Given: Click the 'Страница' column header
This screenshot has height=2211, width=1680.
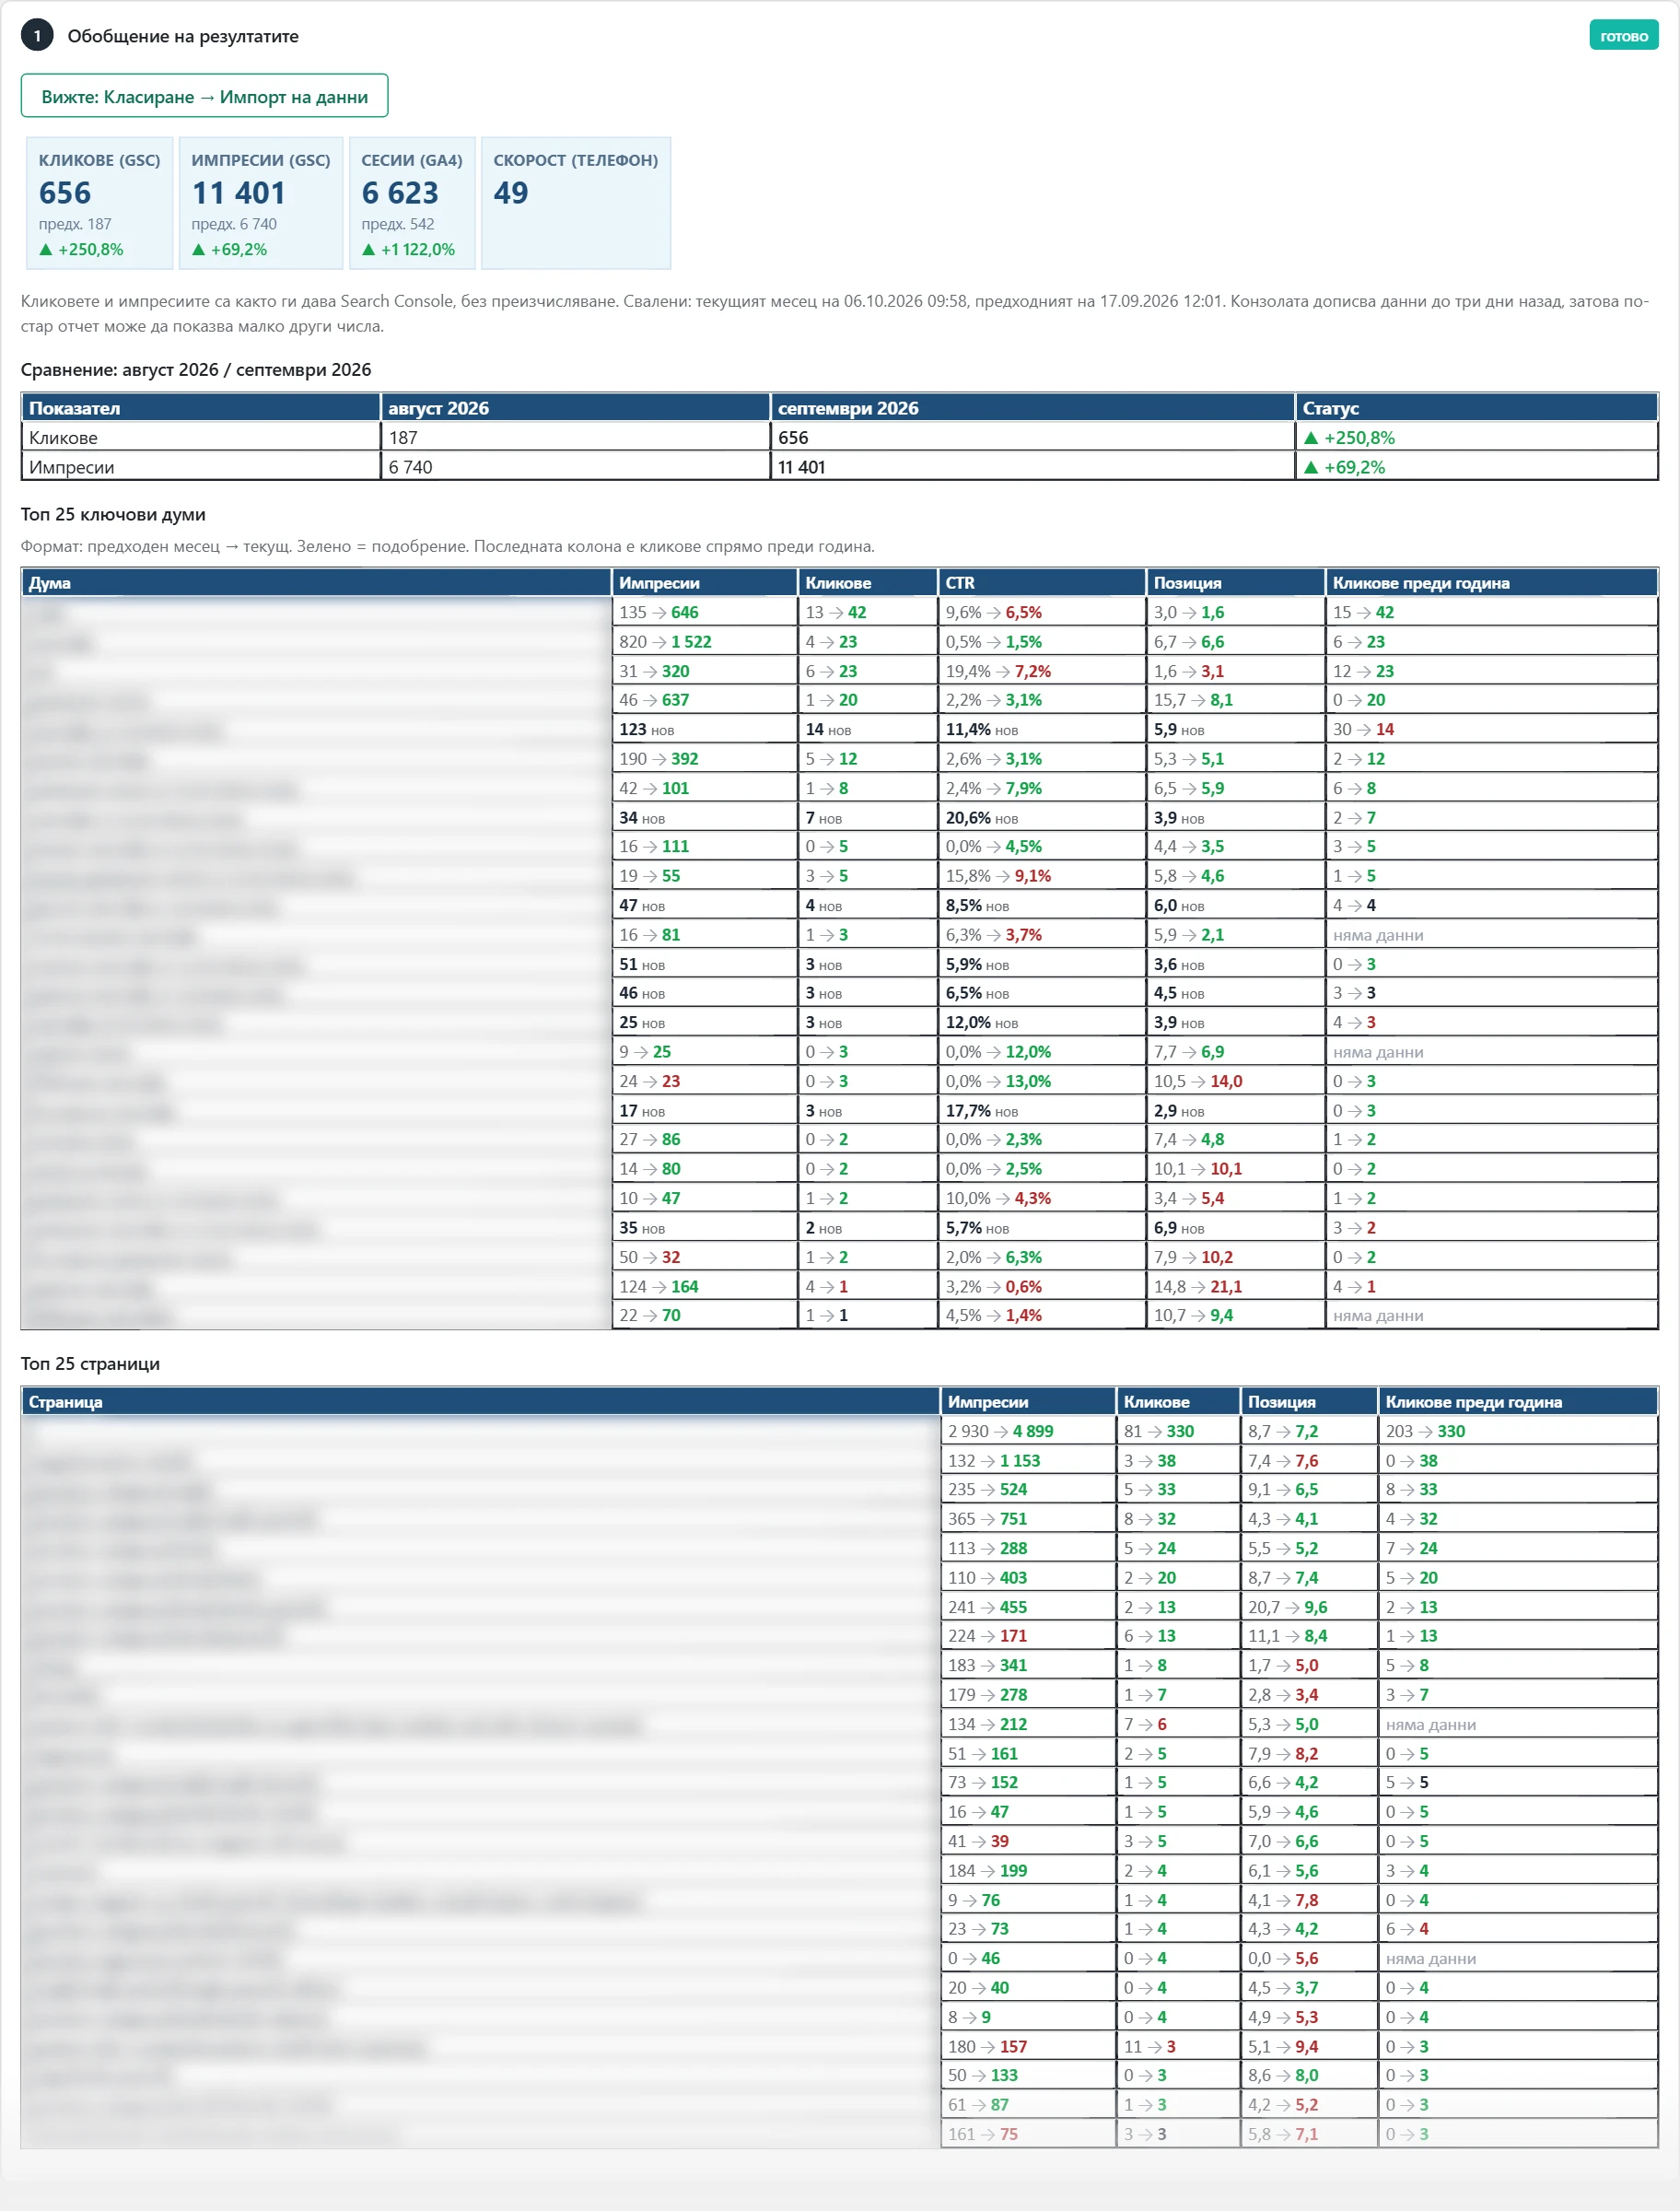Looking at the screenshot, I should click(480, 1402).
